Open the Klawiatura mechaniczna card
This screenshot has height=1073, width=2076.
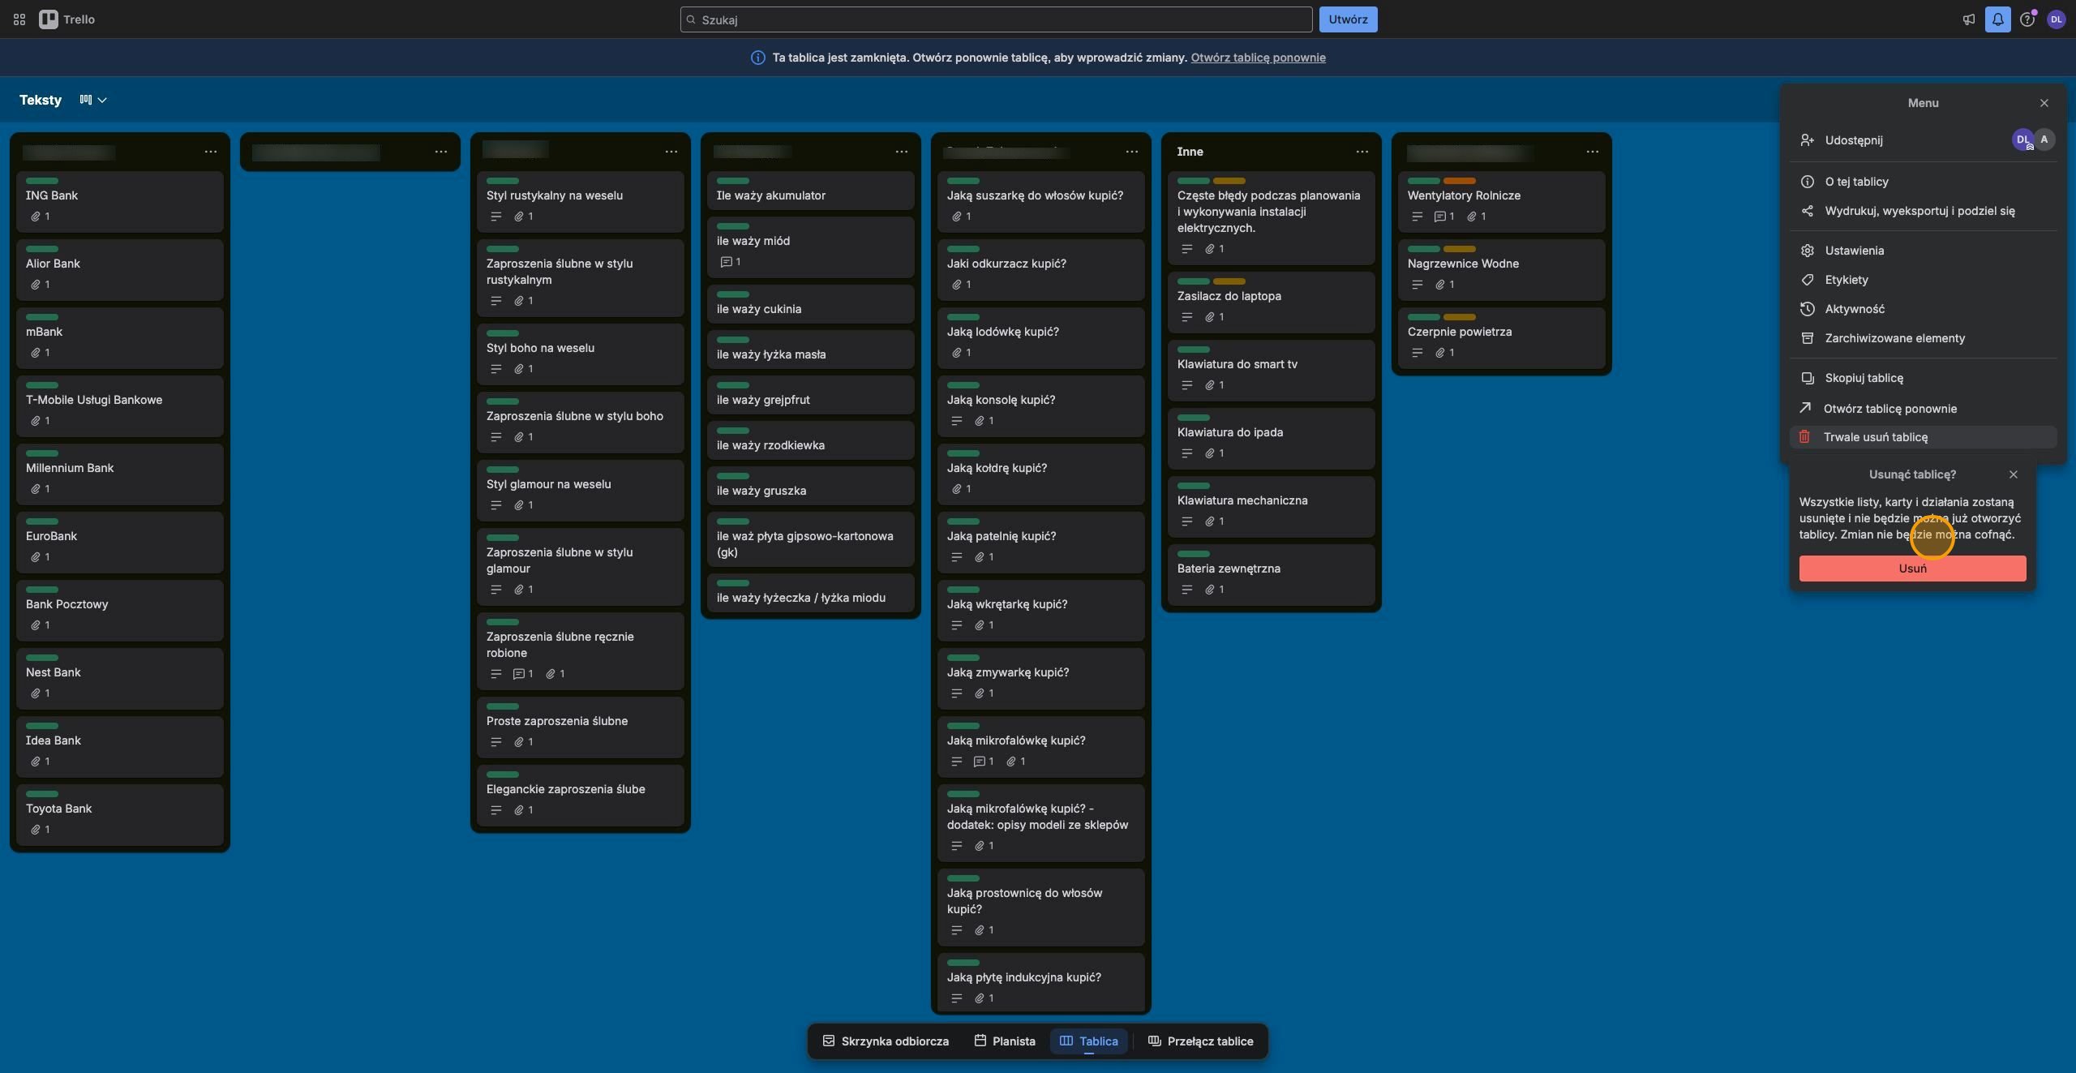1272,507
